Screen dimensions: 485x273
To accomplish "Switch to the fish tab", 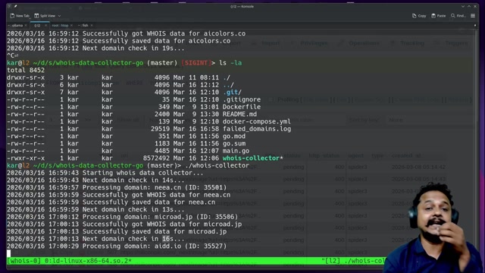I will (84, 25).
